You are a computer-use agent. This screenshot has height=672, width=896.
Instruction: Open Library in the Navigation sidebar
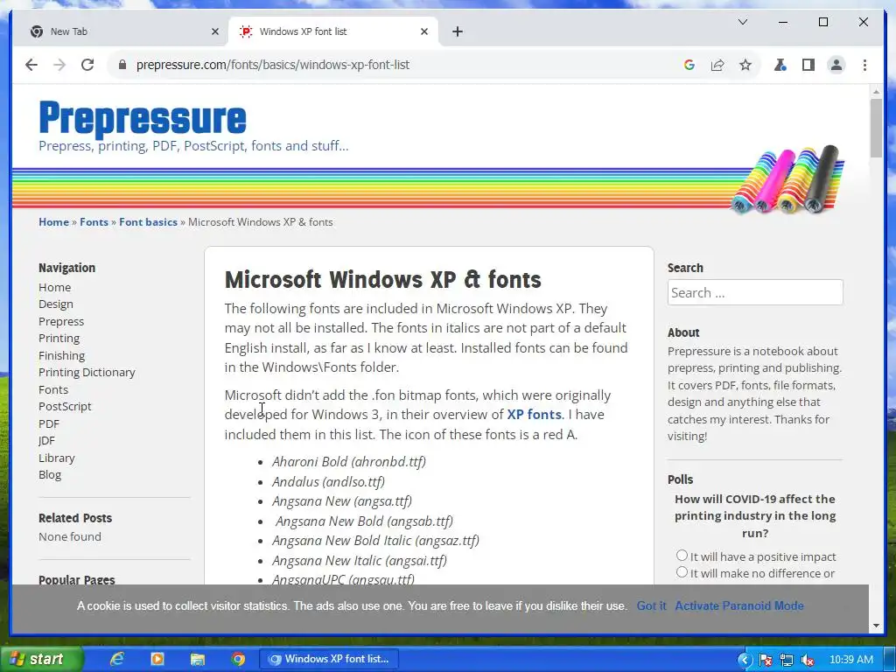[x=57, y=458]
